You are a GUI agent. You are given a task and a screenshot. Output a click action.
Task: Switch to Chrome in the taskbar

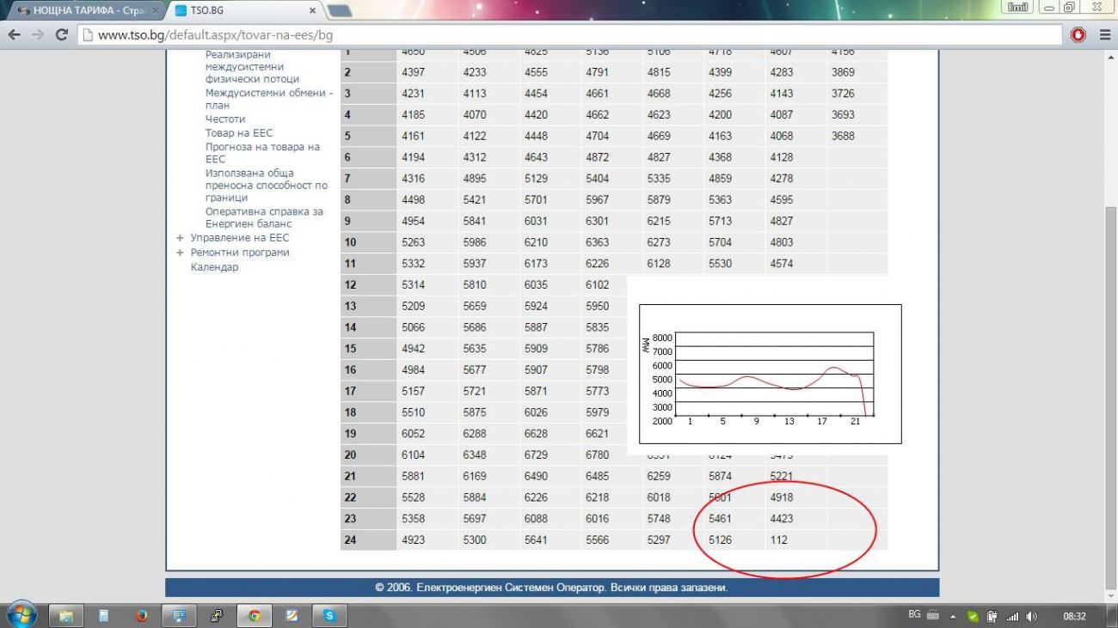pyautogui.click(x=254, y=615)
